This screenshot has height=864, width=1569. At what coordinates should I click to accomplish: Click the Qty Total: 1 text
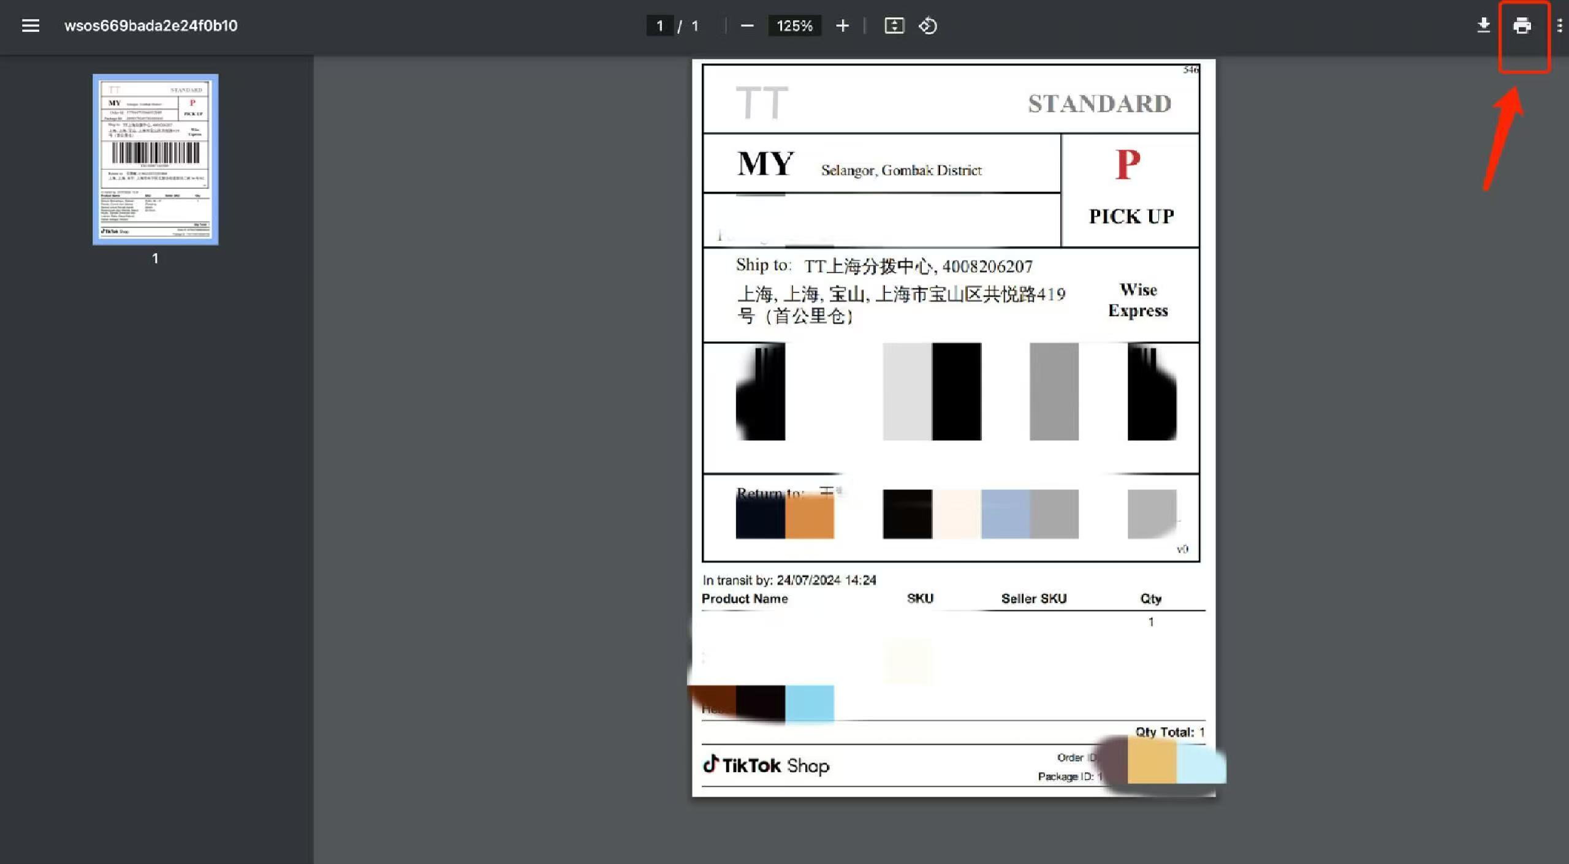pos(1170,732)
